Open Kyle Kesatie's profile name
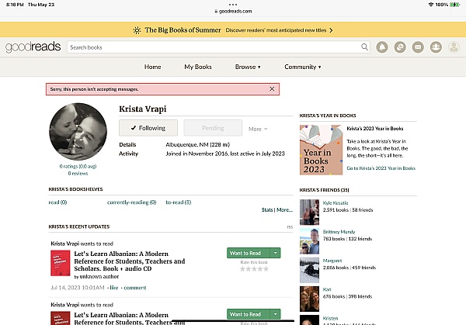466x325 pixels. (336, 203)
